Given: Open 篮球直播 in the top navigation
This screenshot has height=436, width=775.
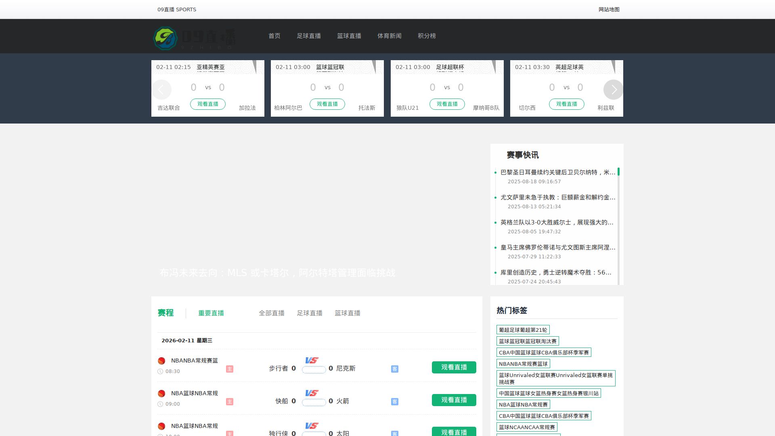Looking at the screenshot, I should point(349,36).
